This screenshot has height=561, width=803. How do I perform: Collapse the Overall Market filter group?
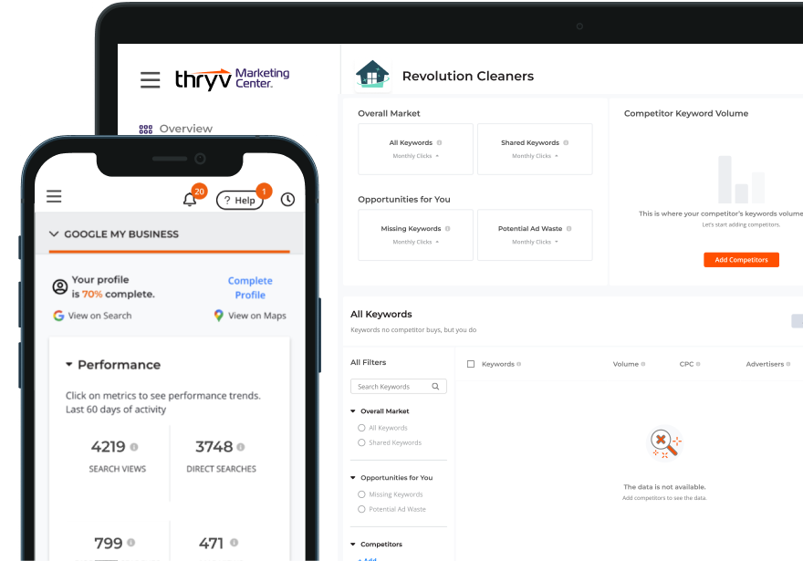click(x=353, y=411)
